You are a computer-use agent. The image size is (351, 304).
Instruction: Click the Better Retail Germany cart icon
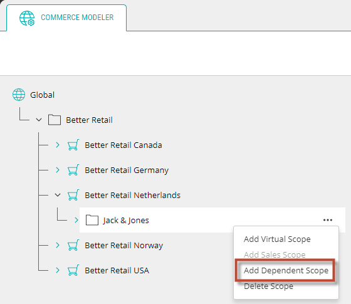[73, 170]
